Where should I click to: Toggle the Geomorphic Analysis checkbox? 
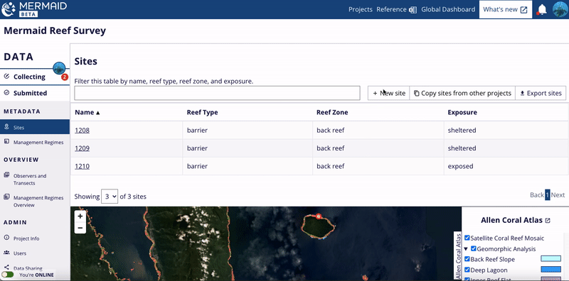pos(474,249)
